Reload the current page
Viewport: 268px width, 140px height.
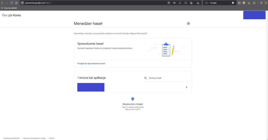pyautogui.click(x=12, y=3)
